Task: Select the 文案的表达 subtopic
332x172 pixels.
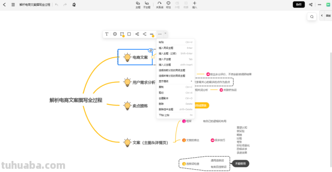Action: [190, 140]
